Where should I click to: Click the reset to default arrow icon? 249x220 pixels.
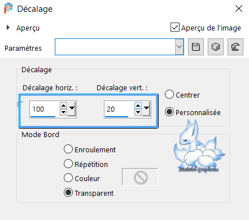(x=235, y=47)
